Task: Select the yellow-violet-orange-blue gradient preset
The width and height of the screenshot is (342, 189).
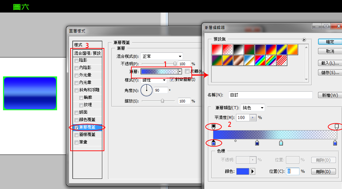Action: click(x=228, y=60)
